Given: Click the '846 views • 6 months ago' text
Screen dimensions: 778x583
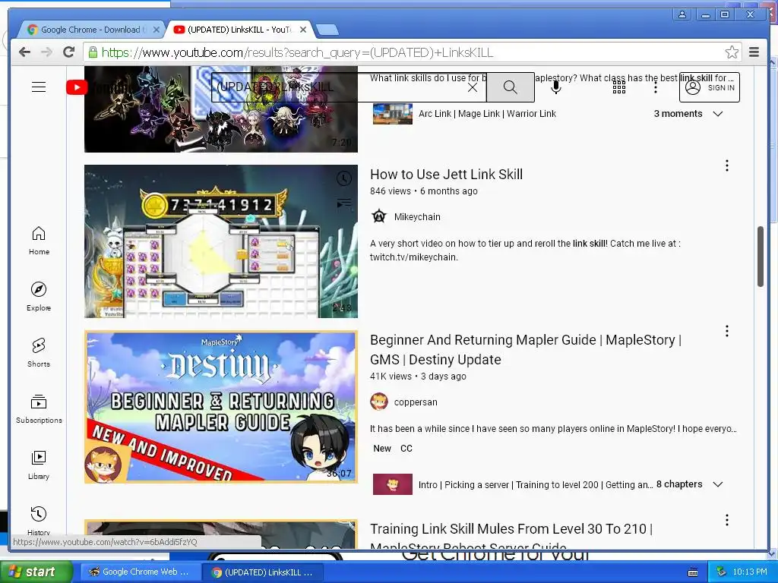Looking at the screenshot, I should coord(424,191).
